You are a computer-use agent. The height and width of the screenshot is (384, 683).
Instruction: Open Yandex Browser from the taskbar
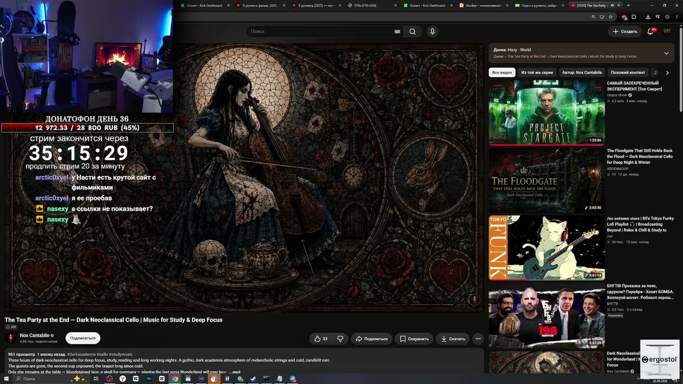123,379
